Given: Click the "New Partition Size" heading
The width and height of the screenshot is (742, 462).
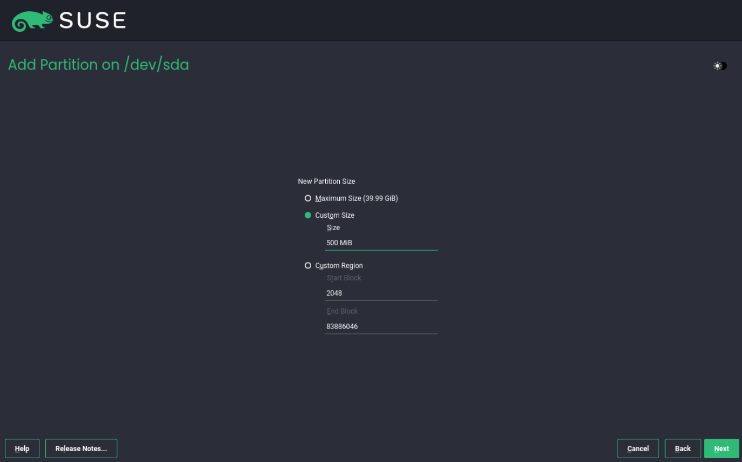Looking at the screenshot, I should coord(326,181).
